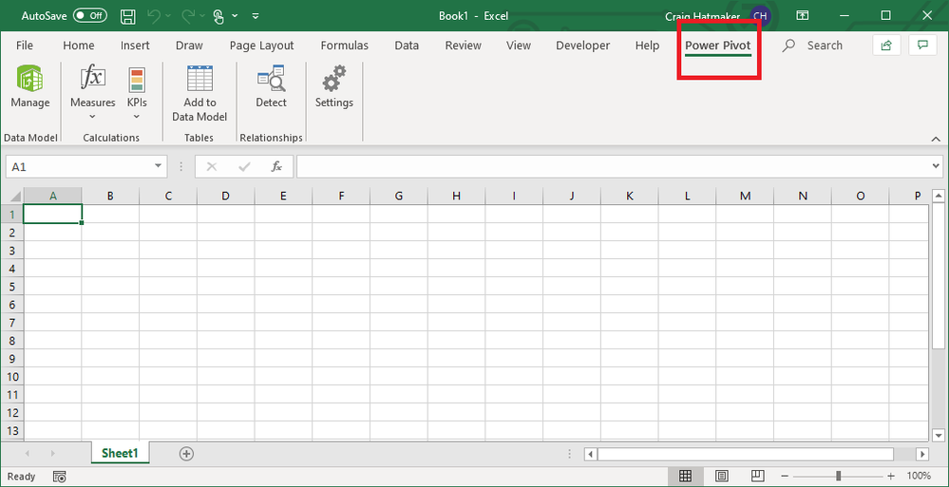Click the macro recording status icon
Viewport: 949px width, 487px height.
(59, 477)
